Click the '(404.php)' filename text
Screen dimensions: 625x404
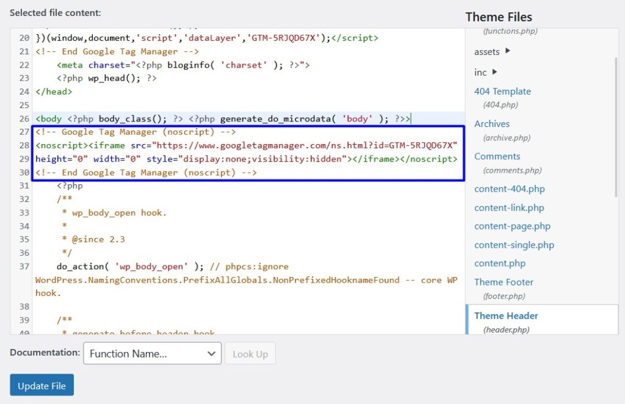coord(500,105)
